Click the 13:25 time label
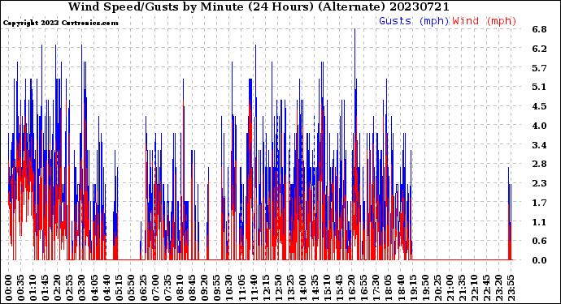Image resolution: width=561 pixels, height=304 pixels. coord(290,288)
